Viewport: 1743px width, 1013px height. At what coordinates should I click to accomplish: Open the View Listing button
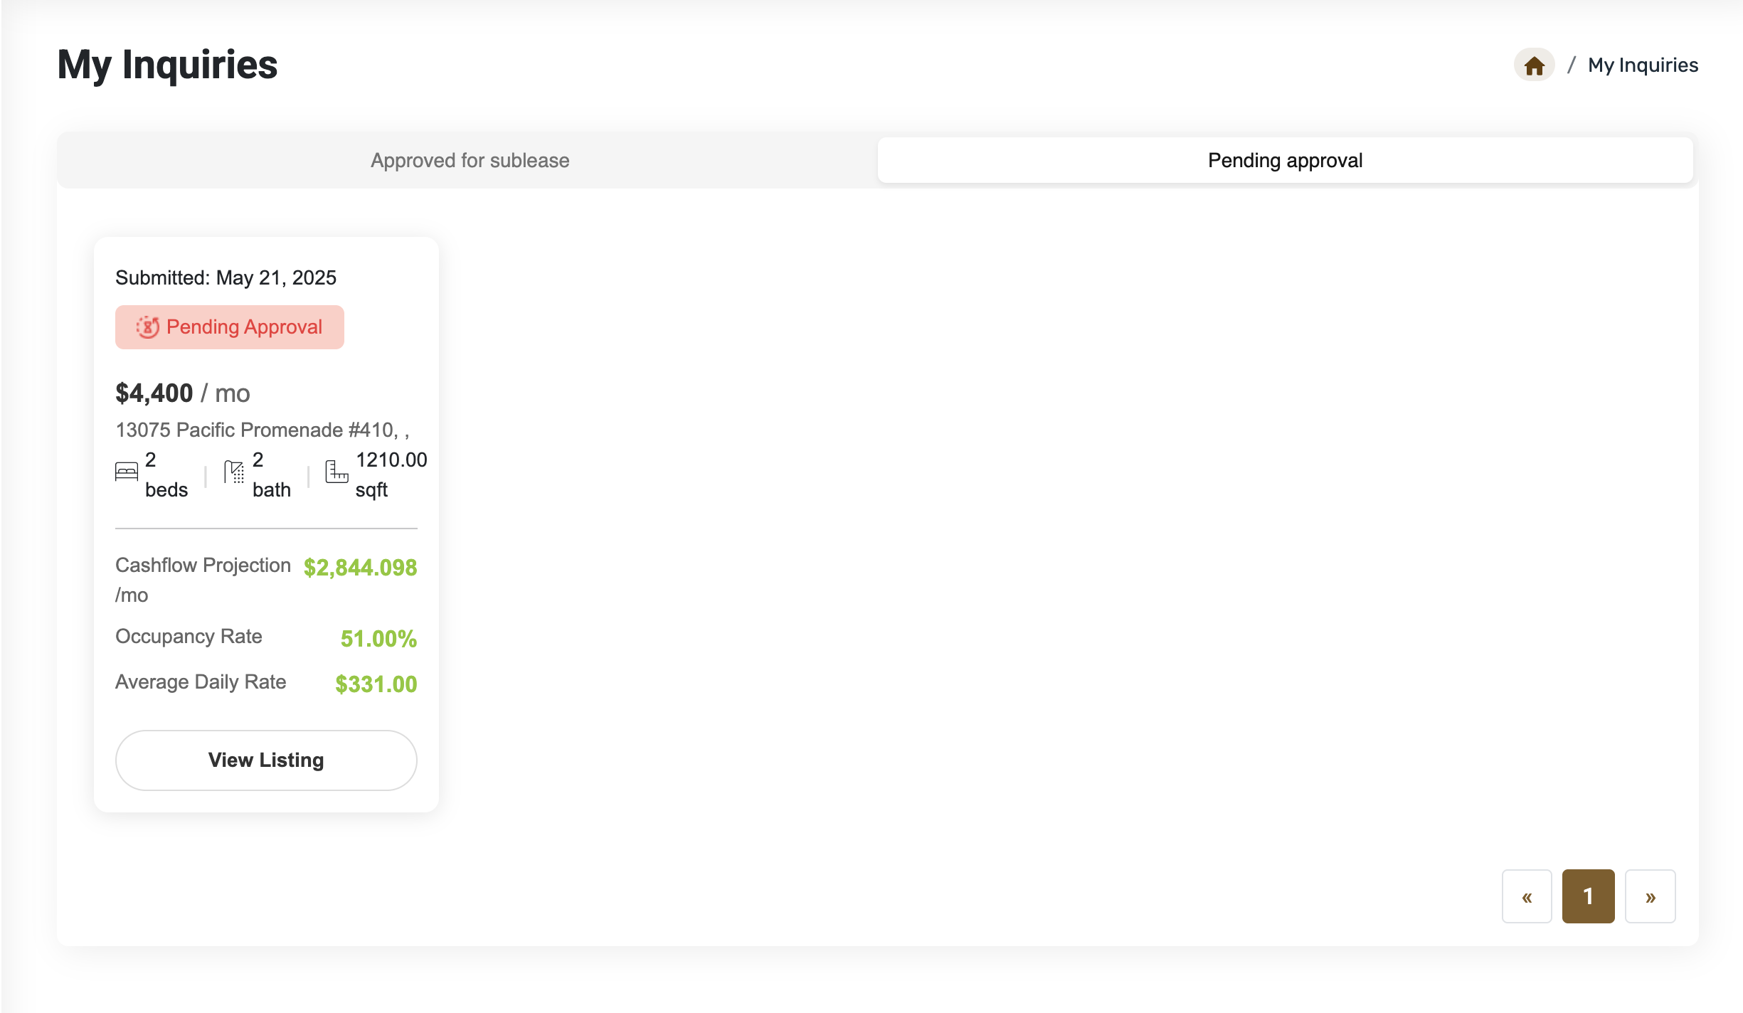266,760
